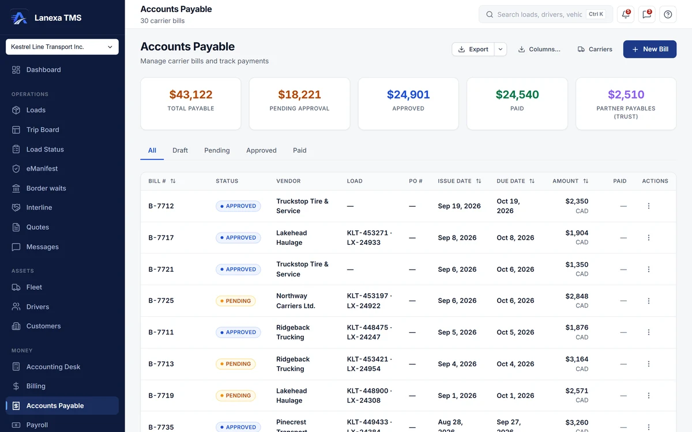
Task: Click load KLT-453271 · LX-24933
Action: (370, 238)
